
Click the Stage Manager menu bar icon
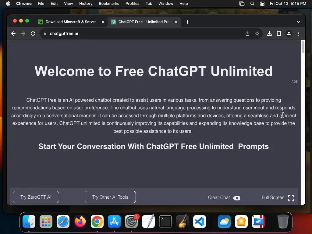click(x=242, y=4)
